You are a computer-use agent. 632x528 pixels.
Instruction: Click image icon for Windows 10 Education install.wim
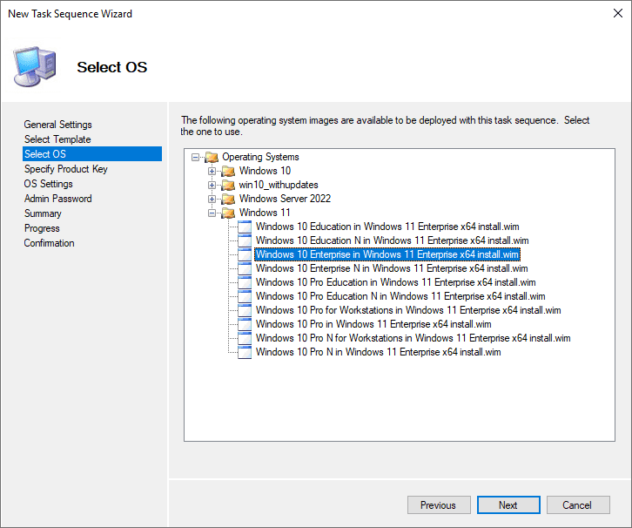coord(245,227)
